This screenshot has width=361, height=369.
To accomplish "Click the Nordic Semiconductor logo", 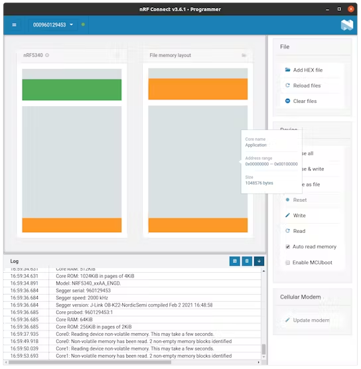I will (x=347, y=25).
